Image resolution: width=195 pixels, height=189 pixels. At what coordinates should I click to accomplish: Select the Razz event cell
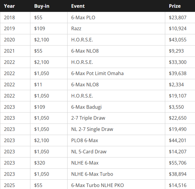(x=76, y=29)
